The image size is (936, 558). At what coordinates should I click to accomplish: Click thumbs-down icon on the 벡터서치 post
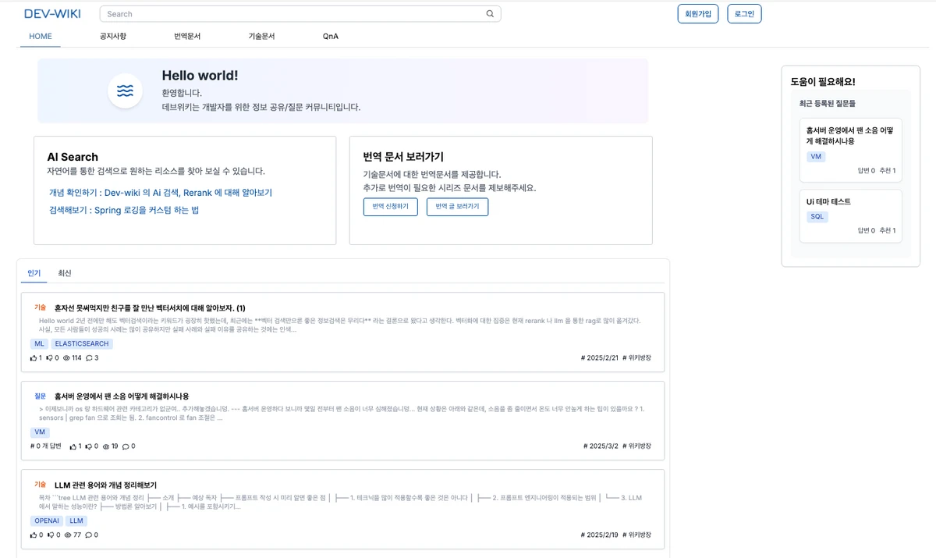click(x=49, y=358)
